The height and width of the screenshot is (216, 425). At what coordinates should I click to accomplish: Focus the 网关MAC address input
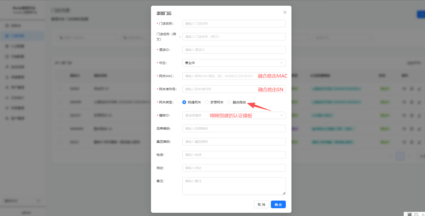click(x=234, y=76)
